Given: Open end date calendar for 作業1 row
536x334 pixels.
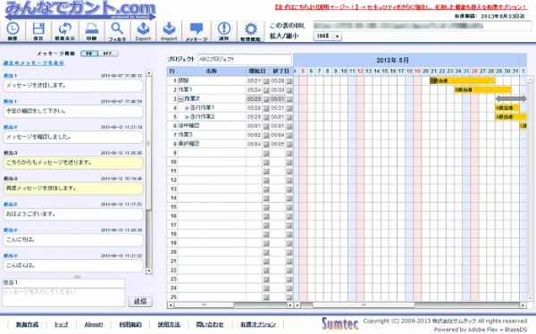Looking at the screenshot, I should [x=289, y=90].
